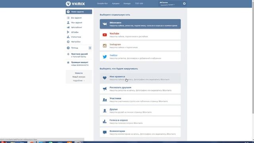The height and width of the screenshot is (143, 254).
Task: Click the Новое задание plus button
Action: 68,12
